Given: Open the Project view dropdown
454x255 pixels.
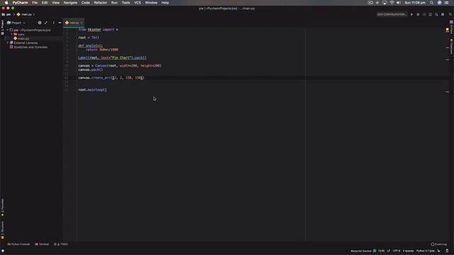Looking at the screenshot, I should tap(16, 23).
